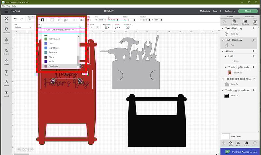Open the View menu
Image resolution: width=261 pixels, height=155 pixels.
tap(8, 6)
